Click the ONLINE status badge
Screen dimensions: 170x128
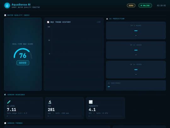point(145,6)
